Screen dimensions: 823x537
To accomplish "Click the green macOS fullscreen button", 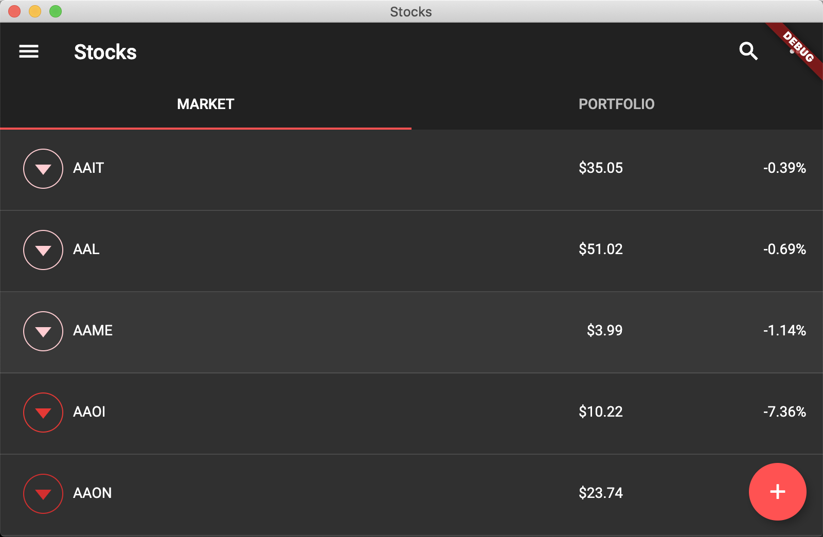I will [x=56, y=11].
